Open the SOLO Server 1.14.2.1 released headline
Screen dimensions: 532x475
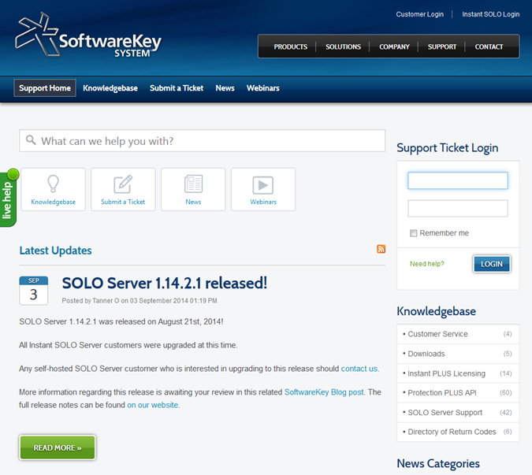[165, 283]
